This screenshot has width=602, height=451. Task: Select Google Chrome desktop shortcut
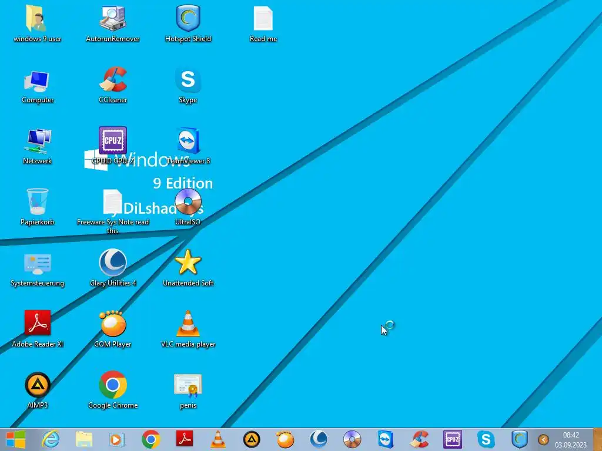(112, 390)
